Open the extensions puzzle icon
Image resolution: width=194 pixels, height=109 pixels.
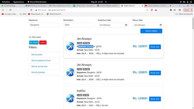tap(171, 10)
